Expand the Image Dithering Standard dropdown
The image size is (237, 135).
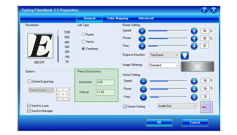164,65
